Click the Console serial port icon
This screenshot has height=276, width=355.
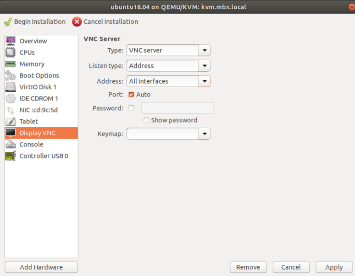[x=11, y=144]
